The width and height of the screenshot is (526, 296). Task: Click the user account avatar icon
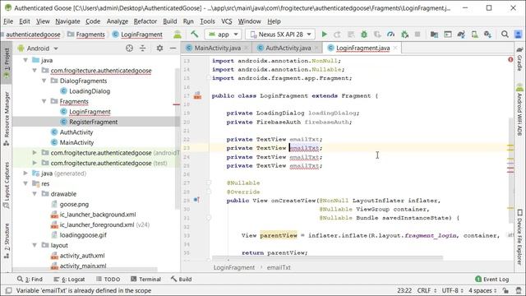[518, 35]
